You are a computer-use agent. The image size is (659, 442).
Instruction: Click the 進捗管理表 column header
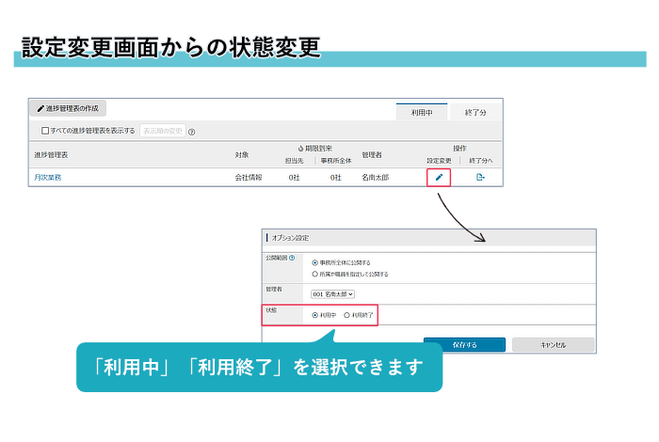tap(54, 154)
